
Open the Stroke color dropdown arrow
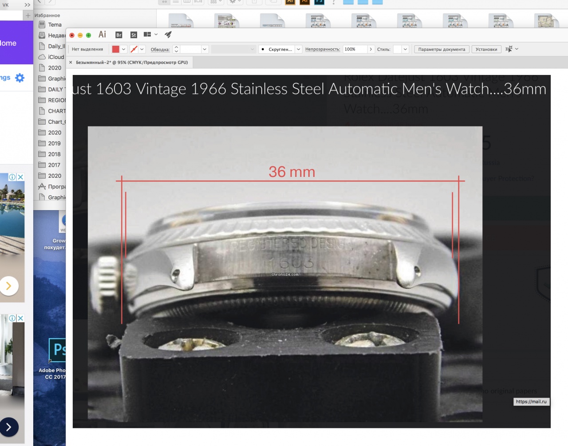[142, 49]
